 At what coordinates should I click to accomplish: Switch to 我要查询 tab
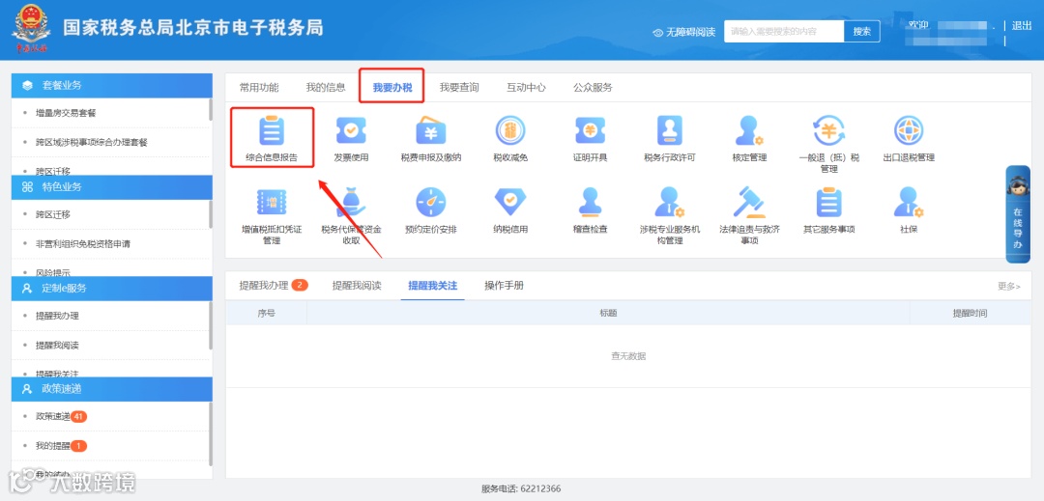(459, 87)
